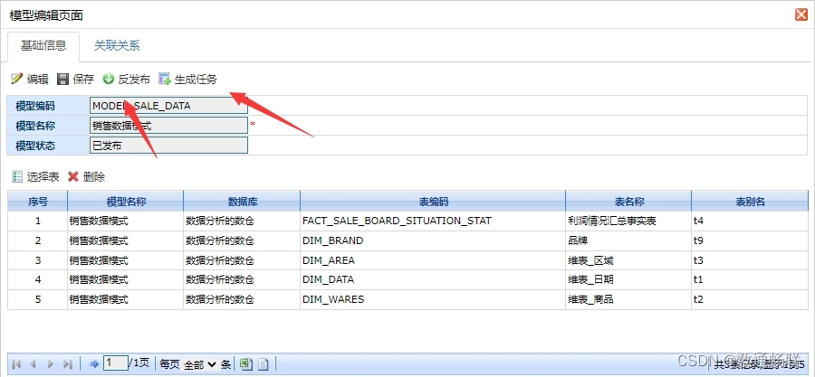This screenshot has height=377, width=815.
Task: Go to last page in pager
Action: [68, 364]
